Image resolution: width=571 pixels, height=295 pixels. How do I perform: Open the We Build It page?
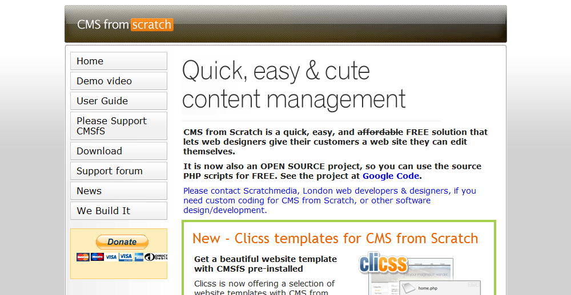[x=119, y=211]
